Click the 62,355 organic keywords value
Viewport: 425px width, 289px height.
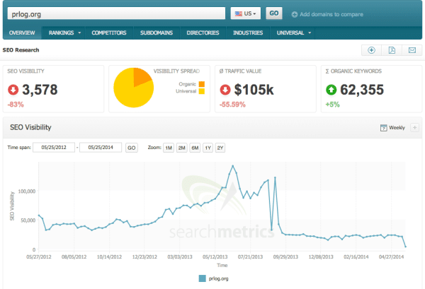point(362,90)
